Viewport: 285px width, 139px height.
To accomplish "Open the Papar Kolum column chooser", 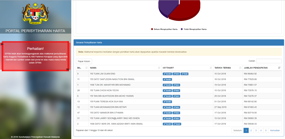I will 84,62.
